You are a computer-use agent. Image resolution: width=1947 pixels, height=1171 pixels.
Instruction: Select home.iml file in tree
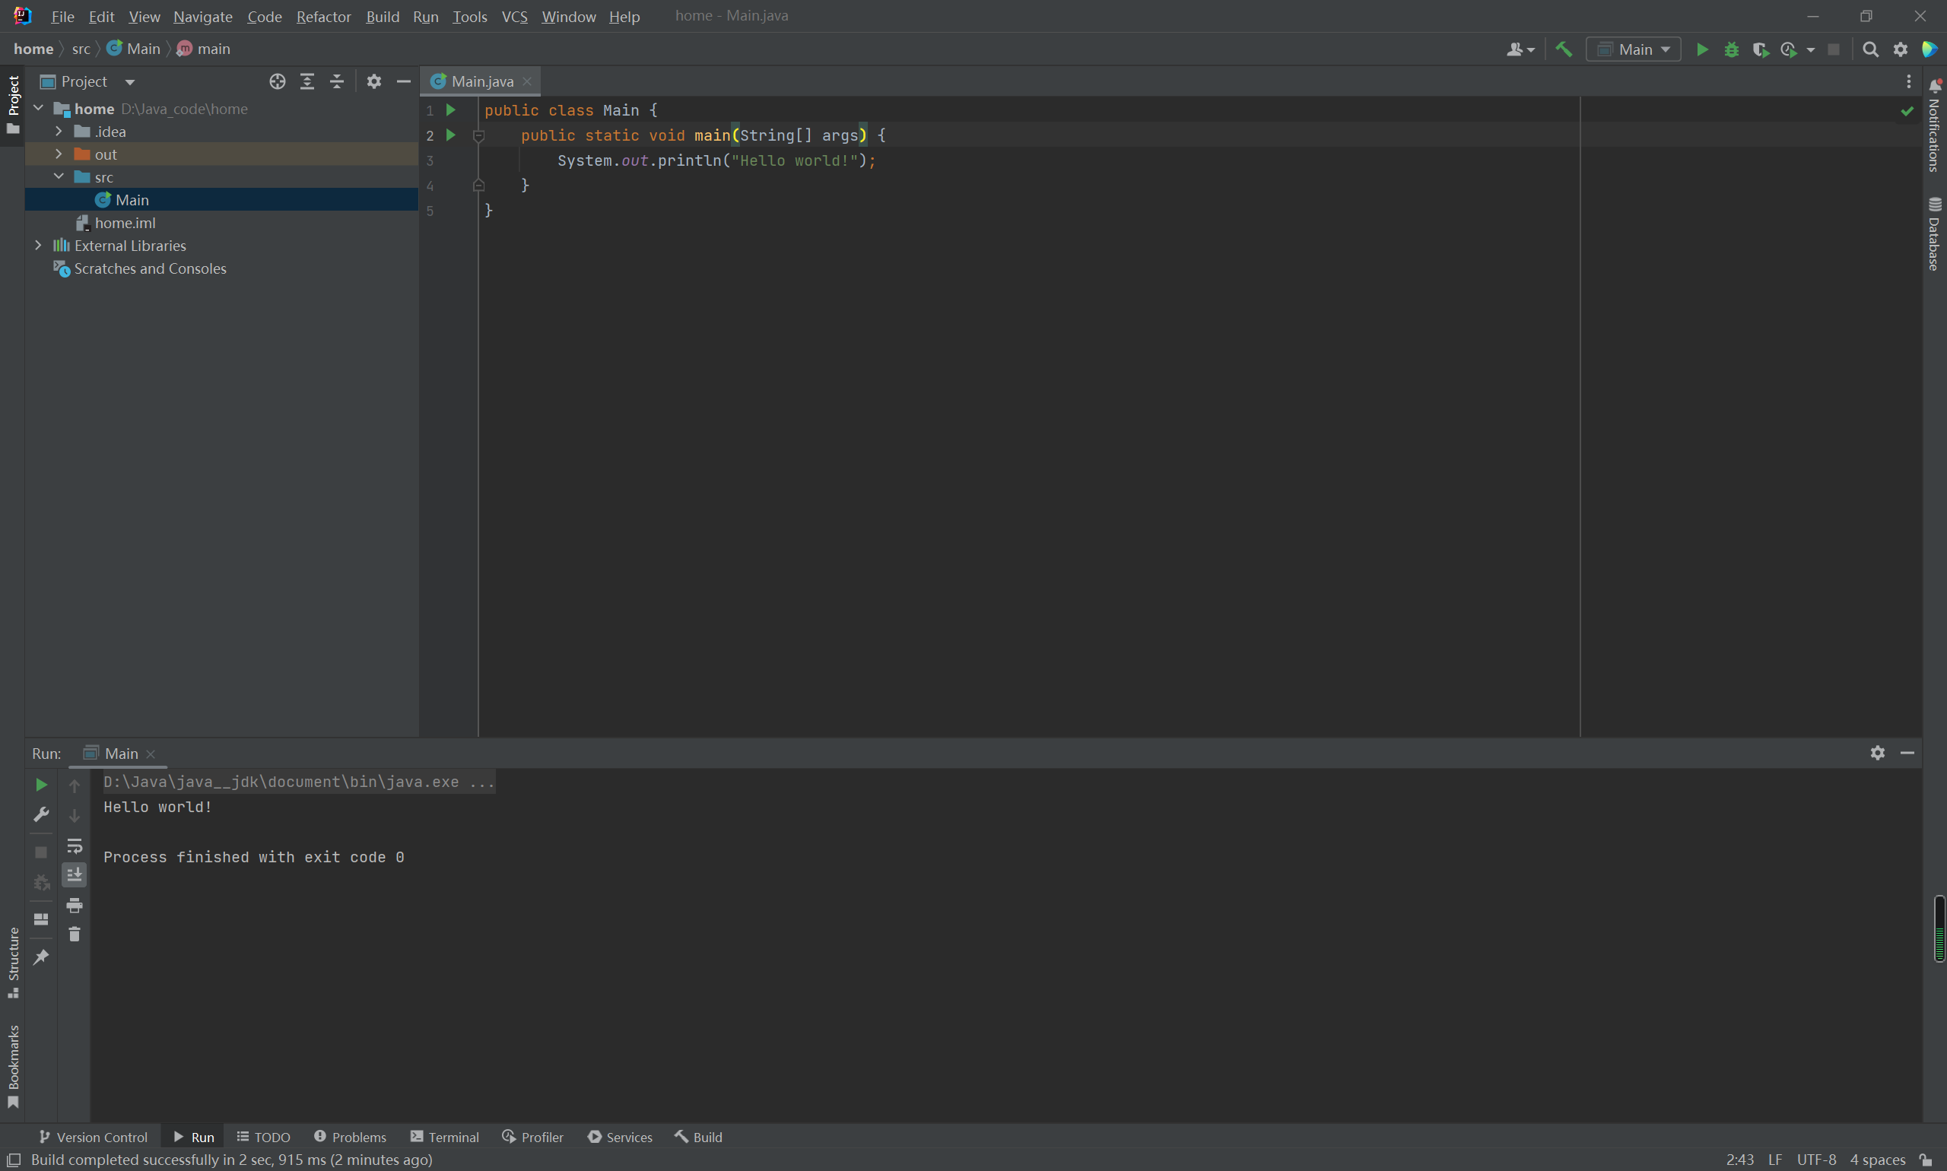(x=125, y=223)
